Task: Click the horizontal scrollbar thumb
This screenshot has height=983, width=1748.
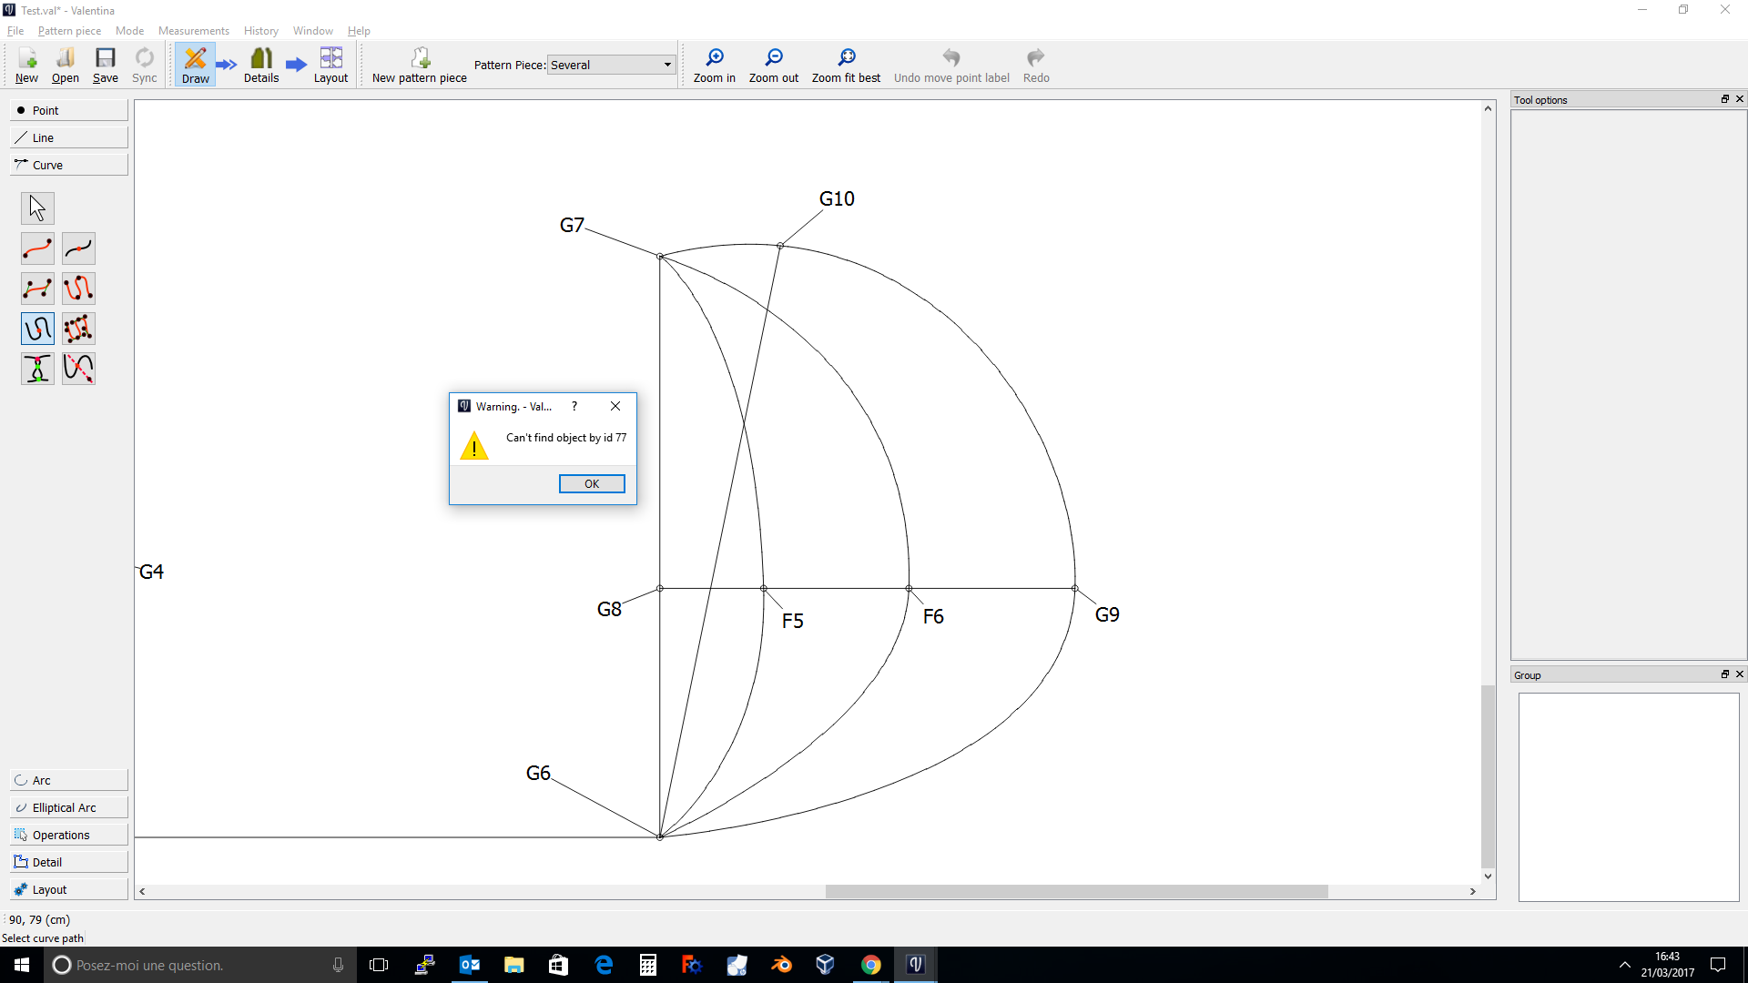Action: (1076, 891)
